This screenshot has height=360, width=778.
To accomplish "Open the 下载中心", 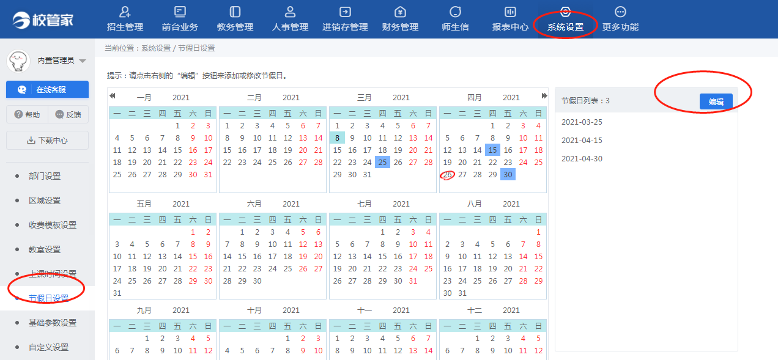I will (x=47, y=140).
